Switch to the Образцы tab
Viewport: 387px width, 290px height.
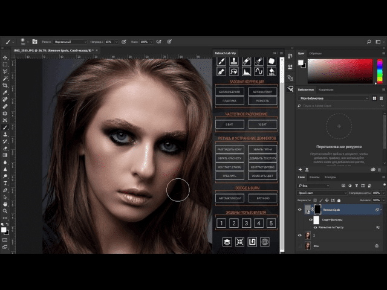click(315, 53)
